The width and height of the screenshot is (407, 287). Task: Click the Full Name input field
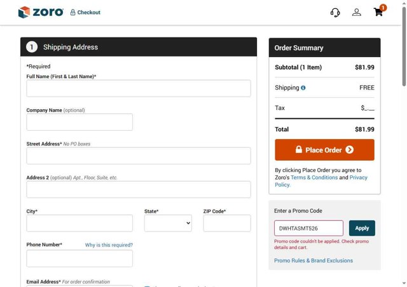[139, 88]
